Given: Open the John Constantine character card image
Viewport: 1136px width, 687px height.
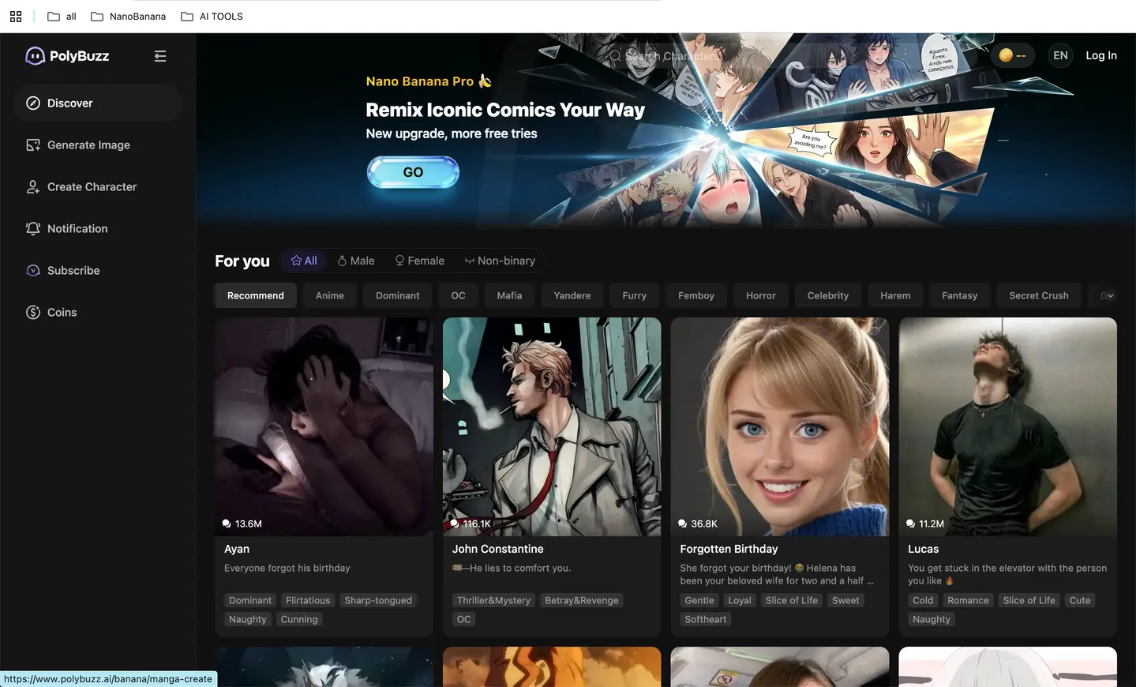Looking at the screenshot, I should pyautogui.click(x=551, y=426).
